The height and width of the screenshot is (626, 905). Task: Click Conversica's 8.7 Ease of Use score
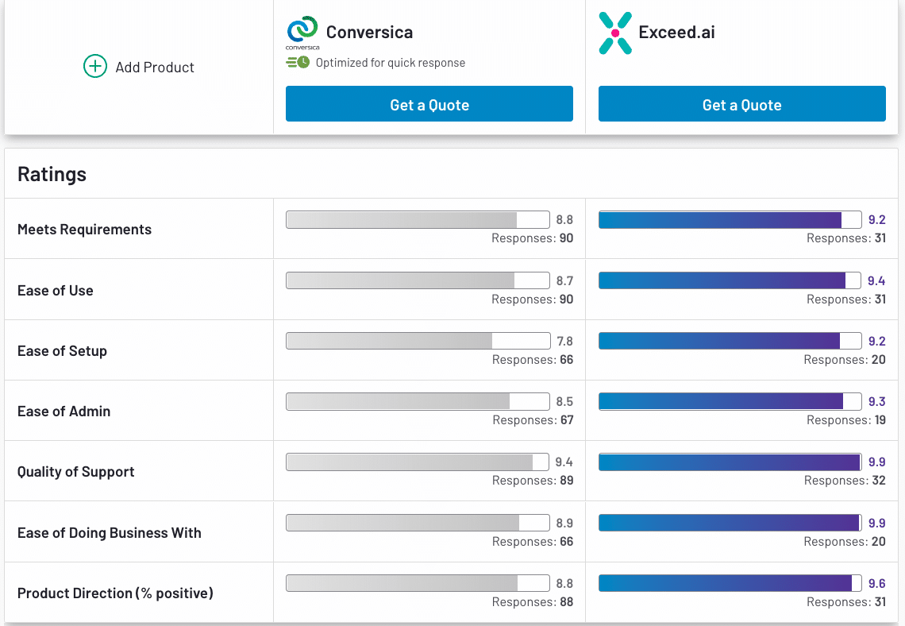point(564,280)
